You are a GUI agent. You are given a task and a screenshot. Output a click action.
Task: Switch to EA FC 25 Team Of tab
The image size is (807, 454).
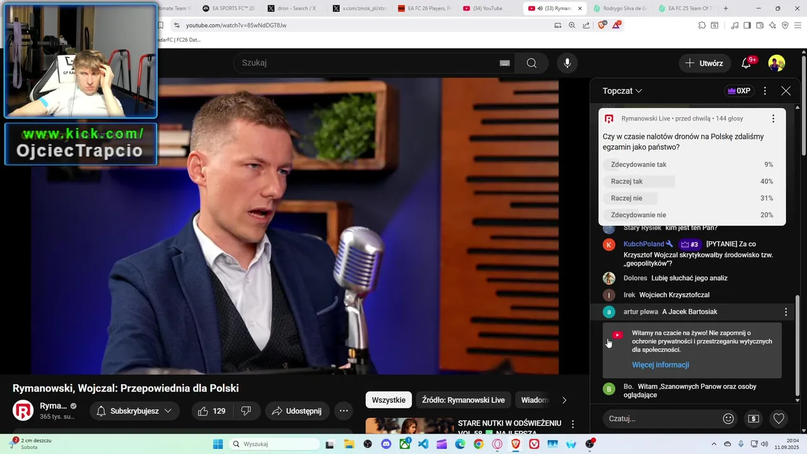pyautogui.click(x=685, y=8)
